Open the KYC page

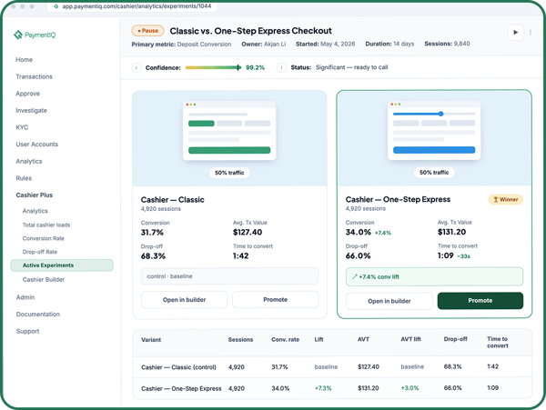[x=22, y=127]
